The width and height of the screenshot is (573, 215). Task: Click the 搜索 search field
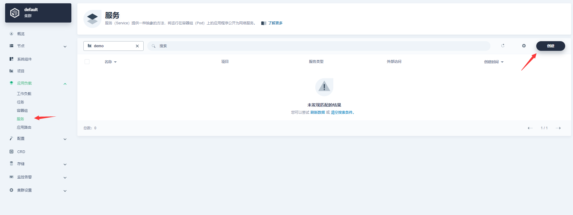coord(319,46)
